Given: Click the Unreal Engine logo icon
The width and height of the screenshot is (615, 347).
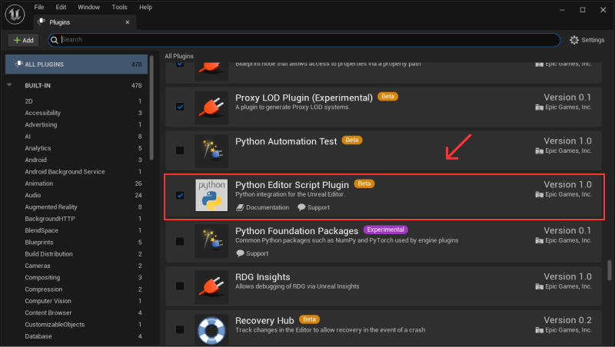Looking at the screenshot, I should 15,15.
